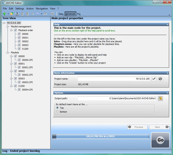This screenshot has width=173, height=155.
Task: Collapse the NV 6.0.6.100 root node
Action: 4,23
